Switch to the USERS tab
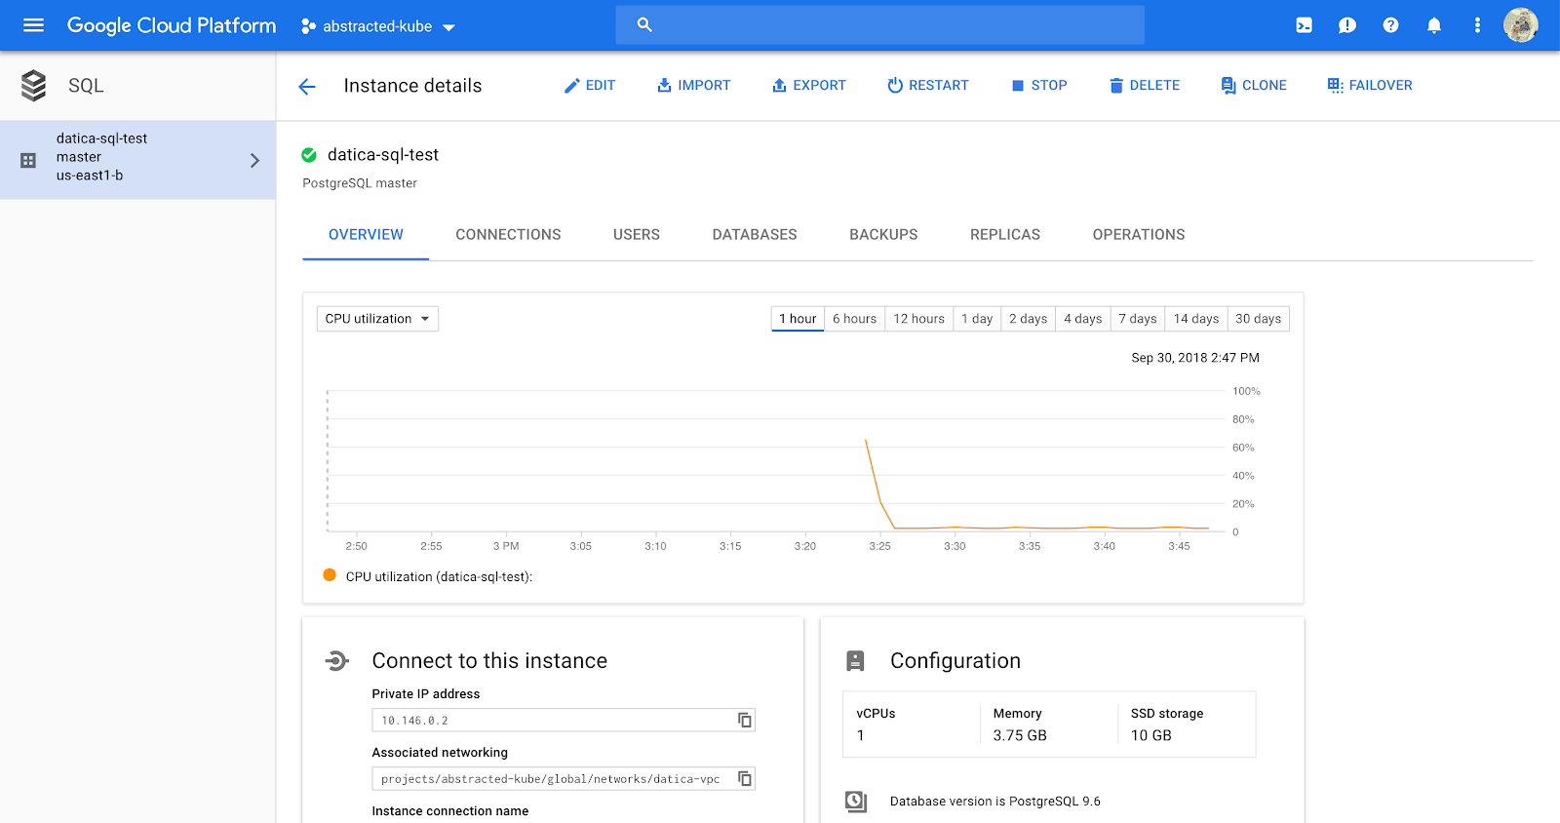Image resolution: width=1560 pixels, height=823 pixels. pos(637,235)
